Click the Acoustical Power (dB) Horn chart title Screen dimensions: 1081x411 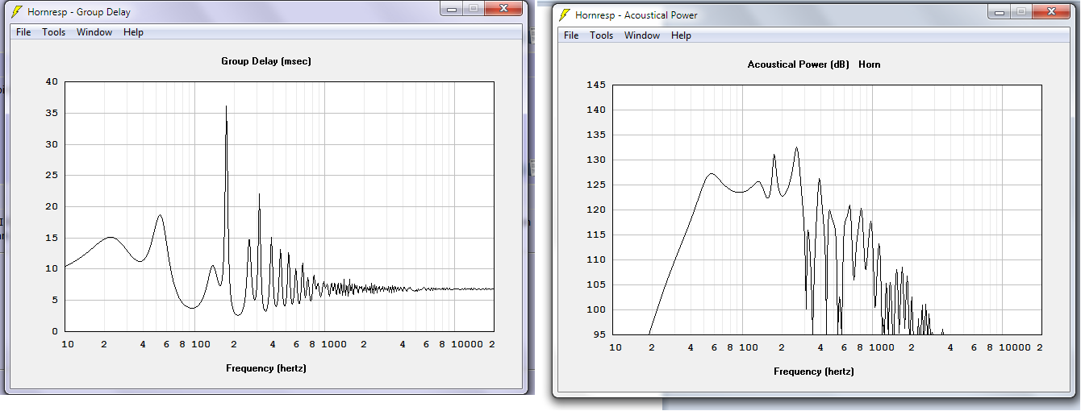point(814,64)
